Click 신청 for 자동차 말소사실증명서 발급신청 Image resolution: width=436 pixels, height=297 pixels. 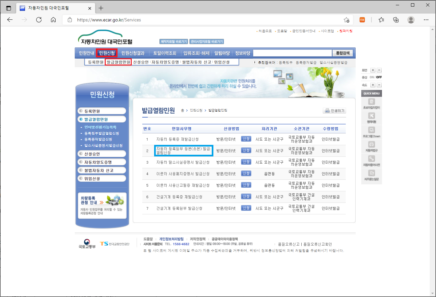[246, 162]
